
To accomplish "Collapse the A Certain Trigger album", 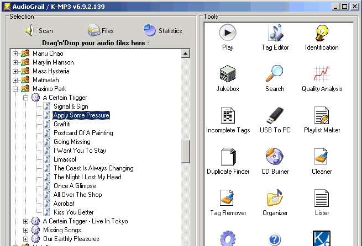I will click(x=25, y=98).
